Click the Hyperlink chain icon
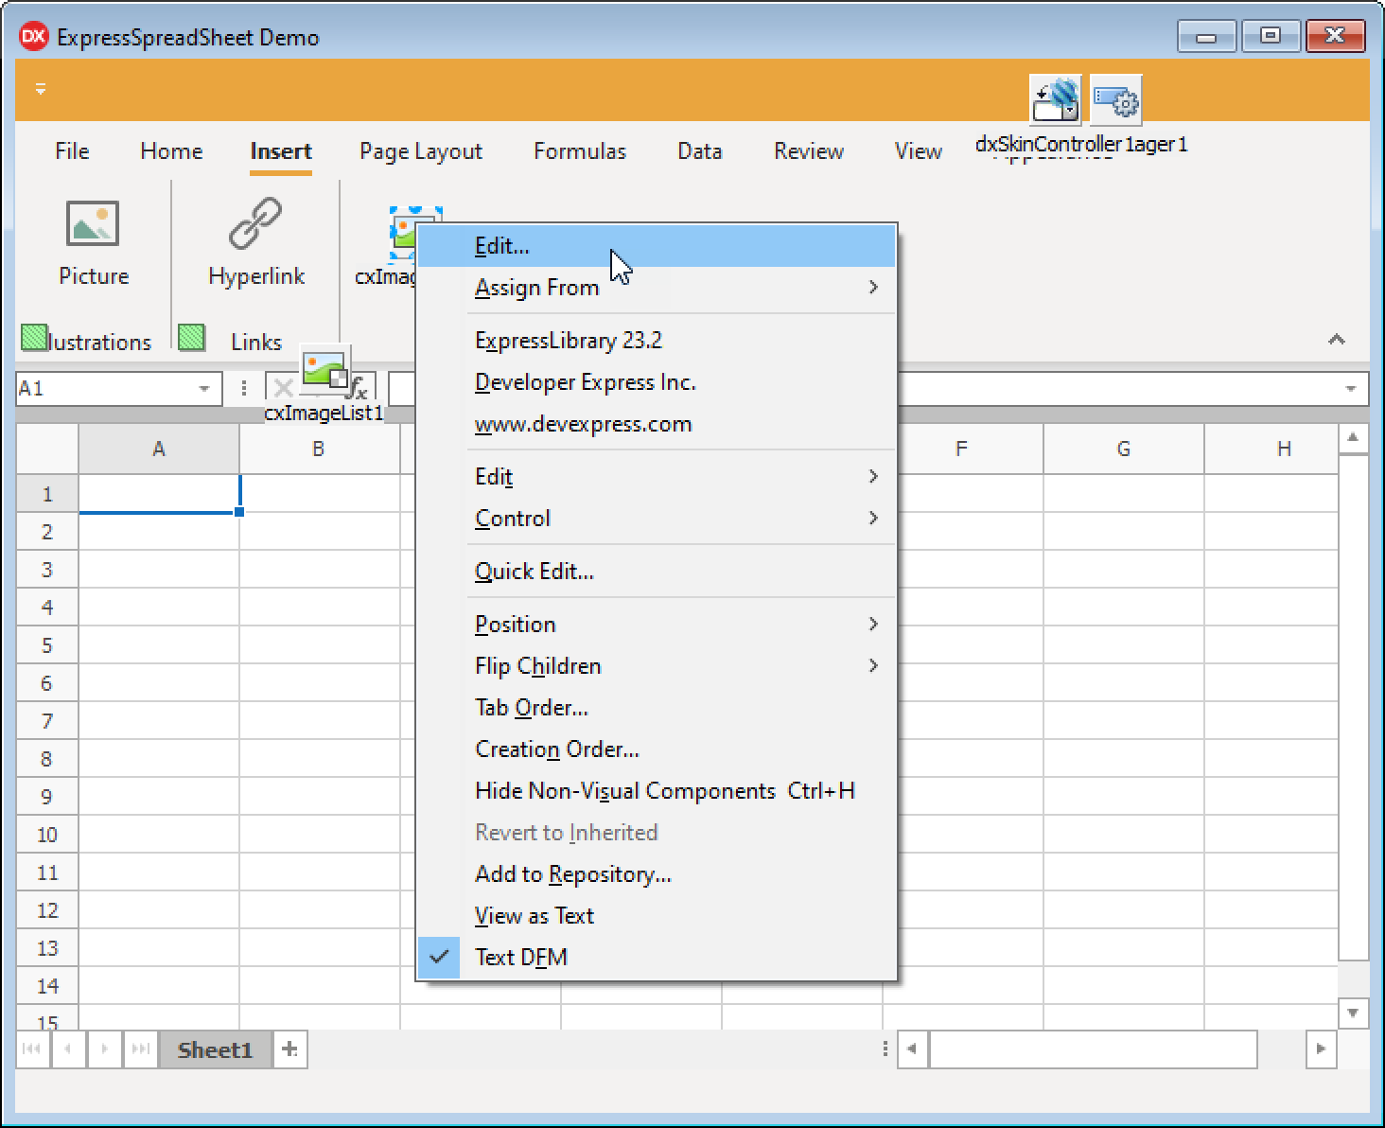The height and width of the screenshot is (1128, 1385). (255, 225)
